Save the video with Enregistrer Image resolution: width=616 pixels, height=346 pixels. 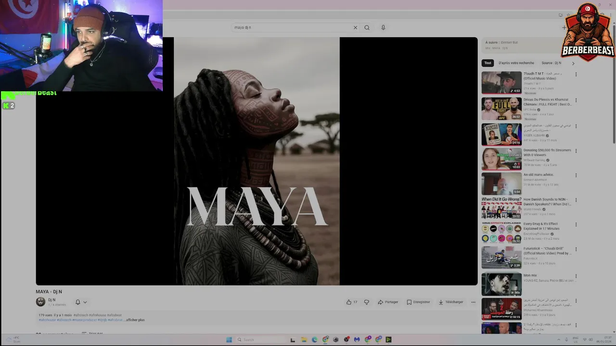(418, 302)
